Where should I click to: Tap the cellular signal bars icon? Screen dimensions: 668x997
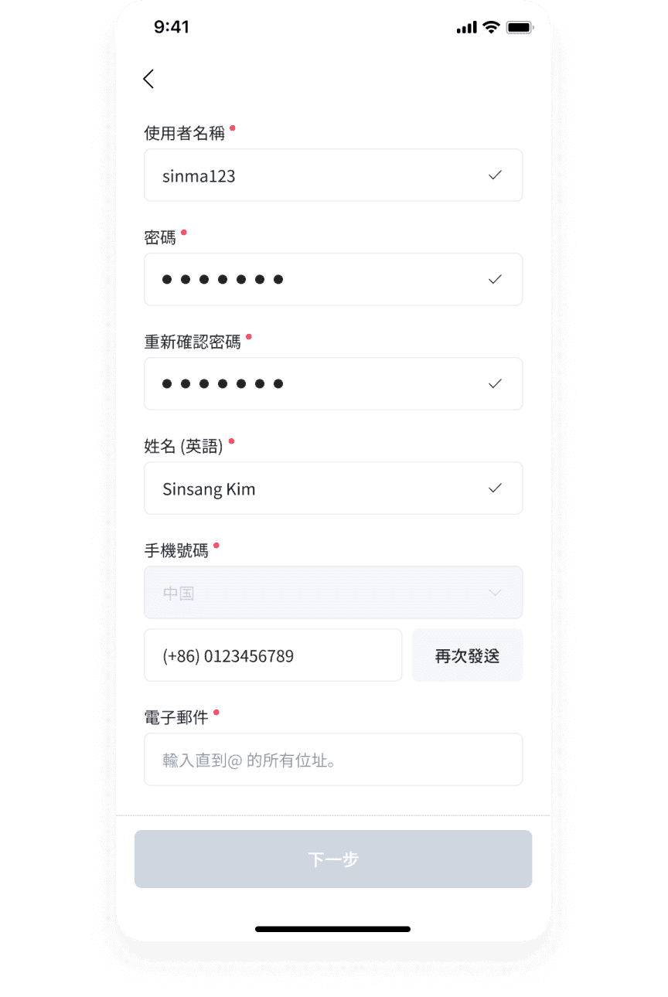[467, 28]
